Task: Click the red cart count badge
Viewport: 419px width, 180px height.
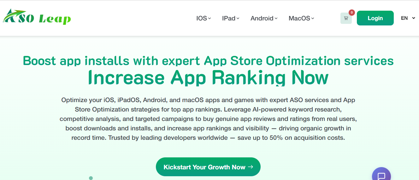Action: (352, 13)
